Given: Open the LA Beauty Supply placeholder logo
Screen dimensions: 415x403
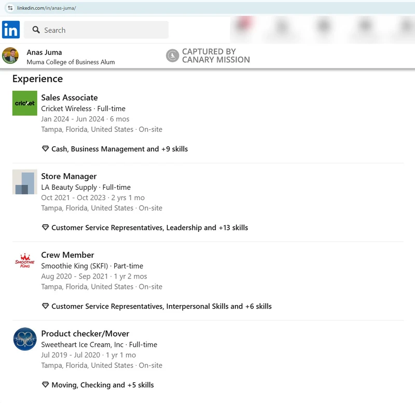Looking at the screenshot, I should tap(25, 182).
